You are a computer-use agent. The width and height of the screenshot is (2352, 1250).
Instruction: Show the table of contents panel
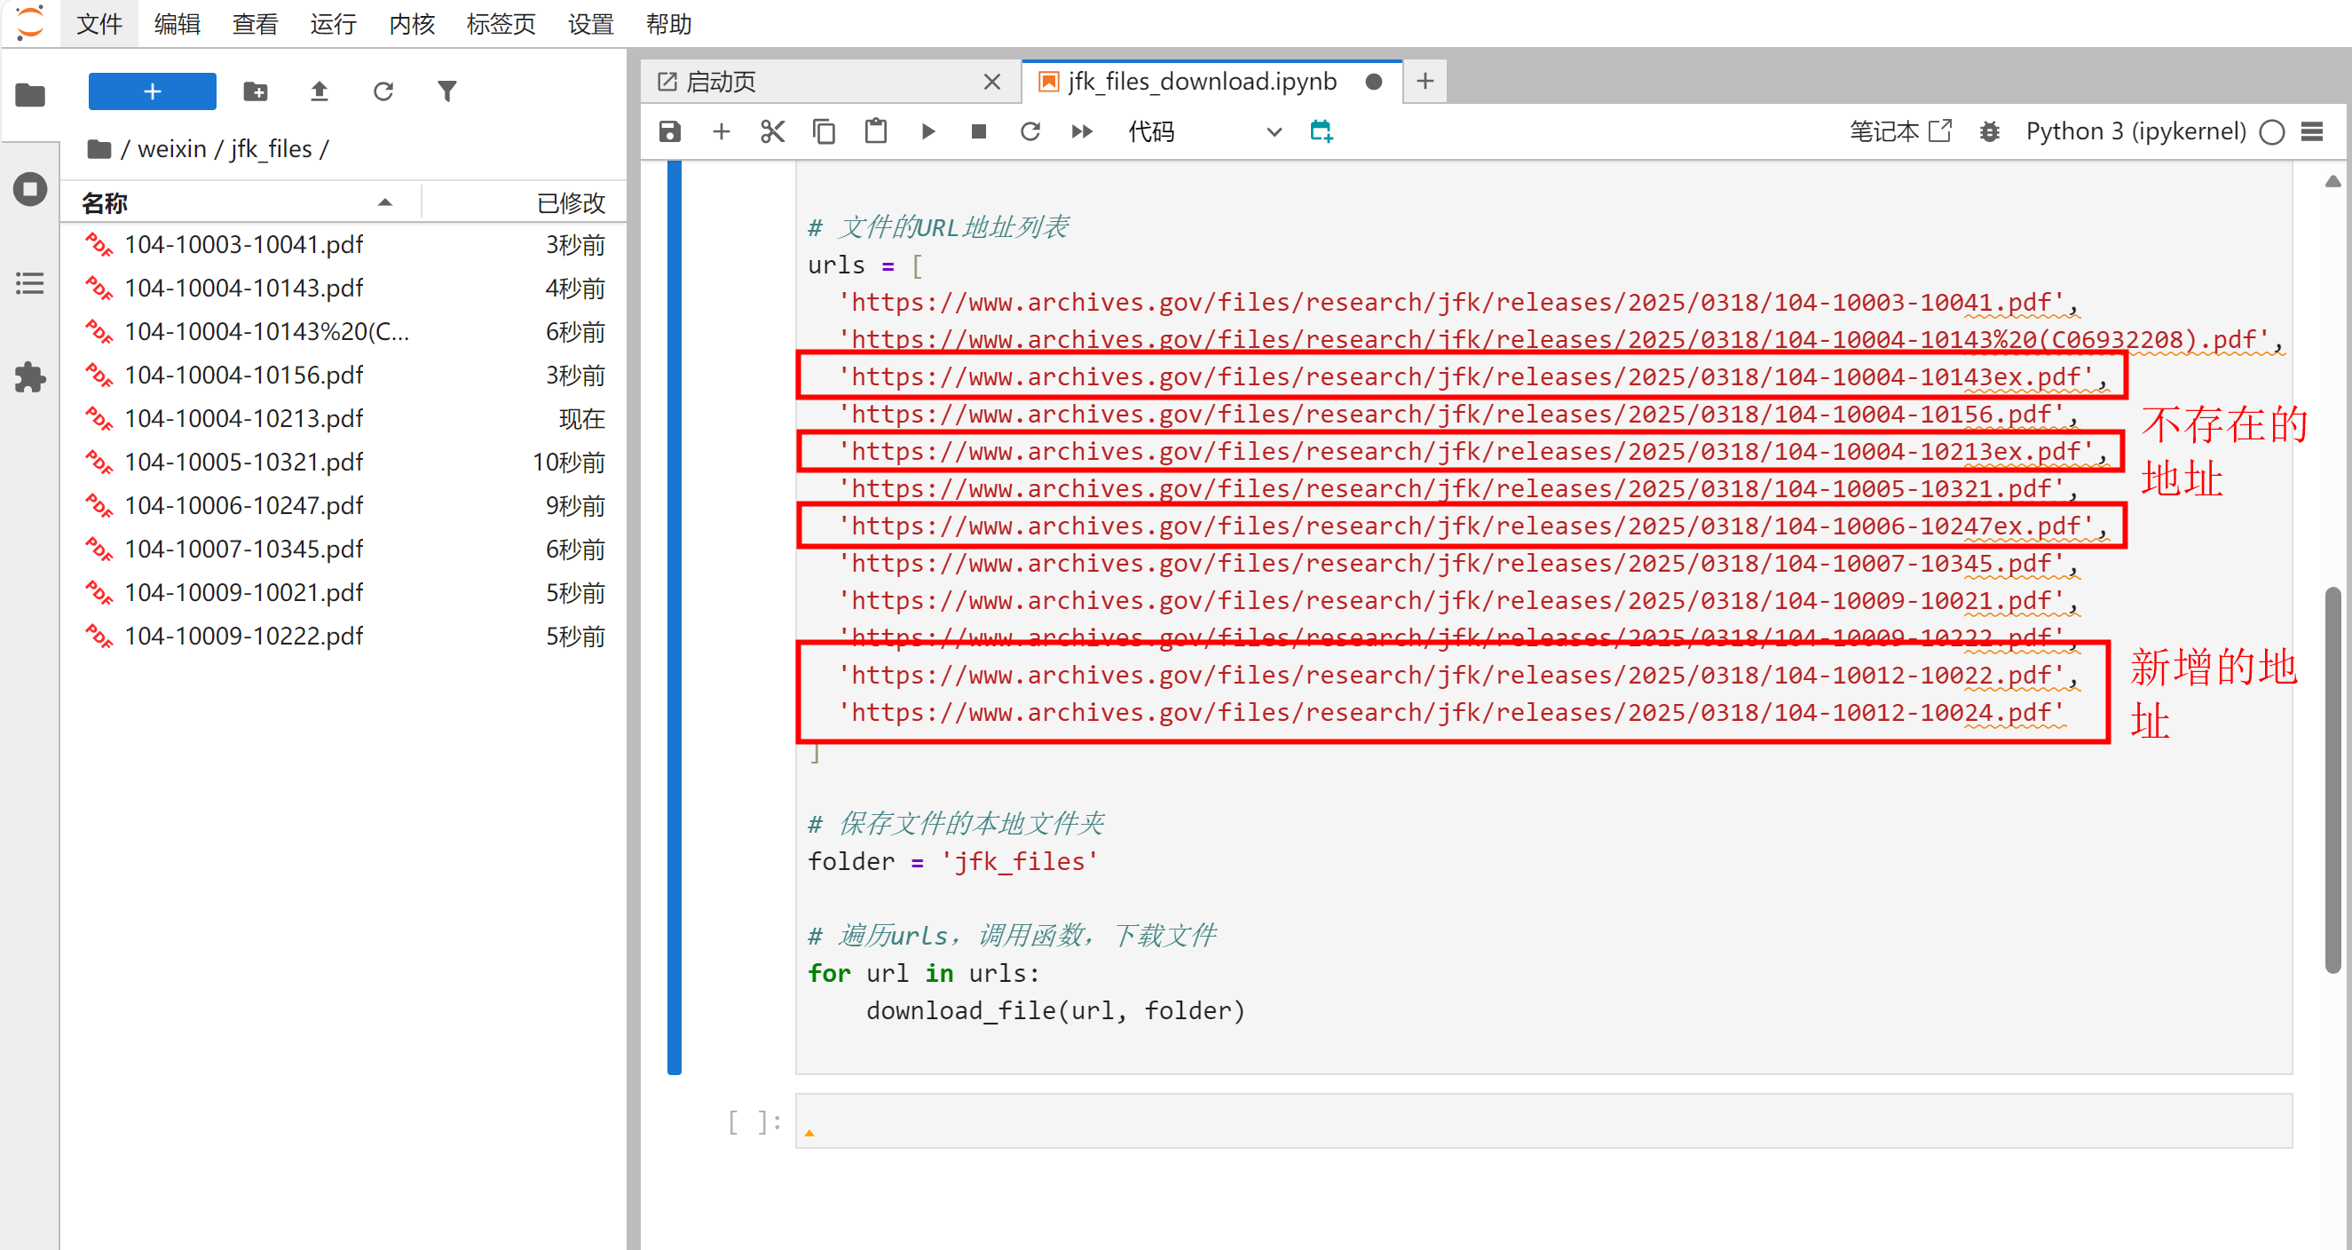[x=30, y=283]
